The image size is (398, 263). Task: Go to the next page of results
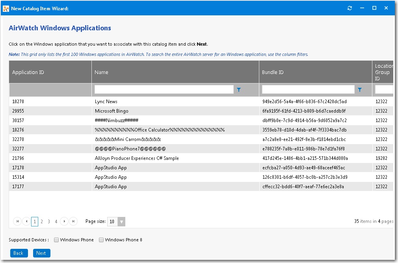[x=64, y=222]
